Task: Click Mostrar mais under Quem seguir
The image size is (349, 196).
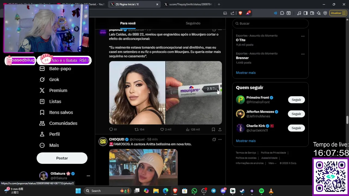Action: pyautogui.click(x=246, y=141)
